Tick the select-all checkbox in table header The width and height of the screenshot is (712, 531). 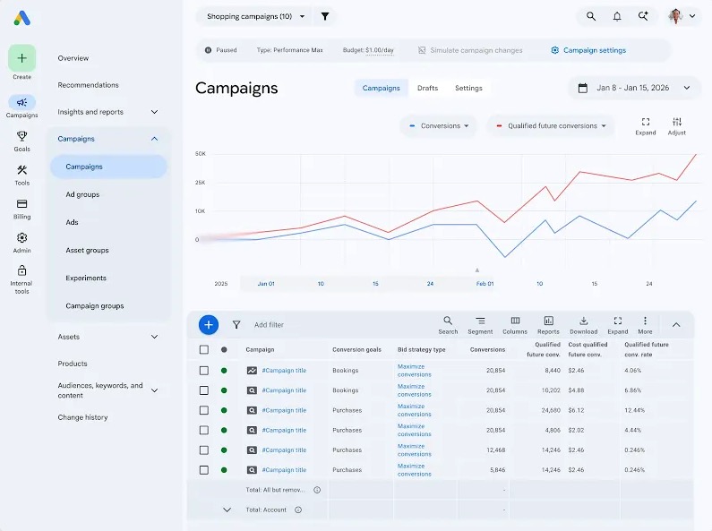click(204, 349)
